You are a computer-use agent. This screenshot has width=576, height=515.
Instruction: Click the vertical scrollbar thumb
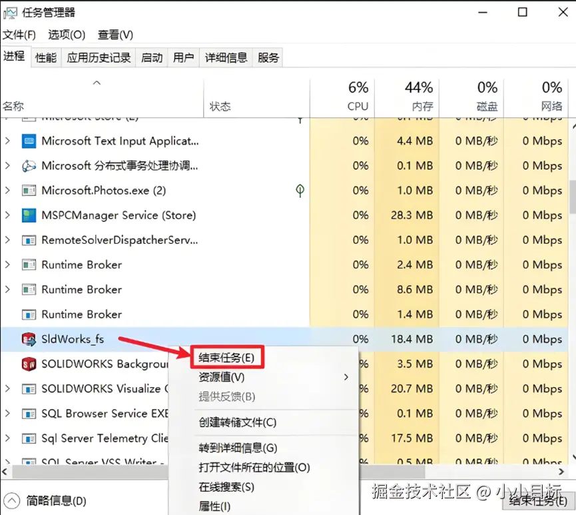[x=573, y=197]
